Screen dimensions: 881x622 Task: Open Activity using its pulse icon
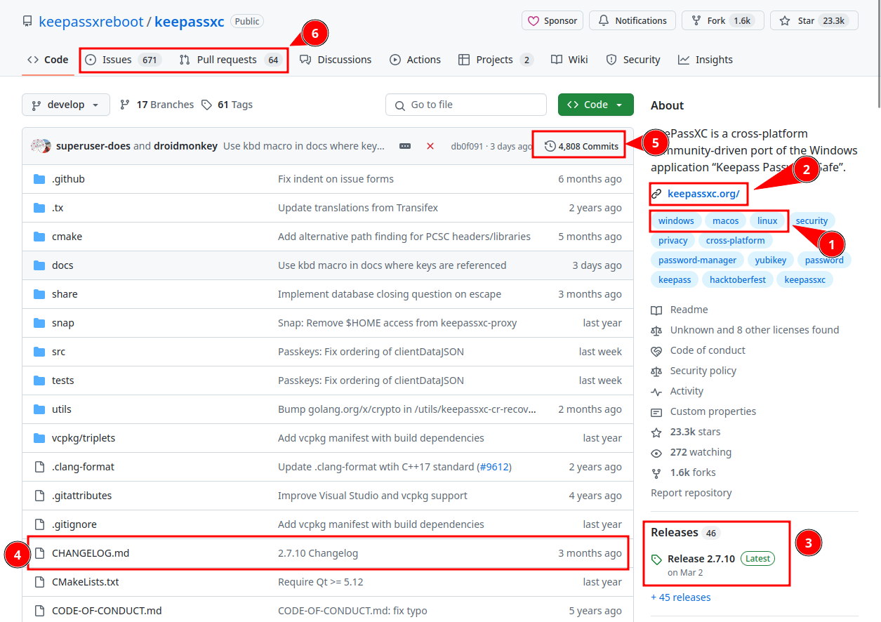coord(657,391)
